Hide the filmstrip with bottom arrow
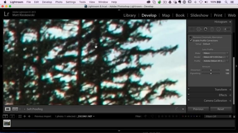 click(x=119, y=131)
